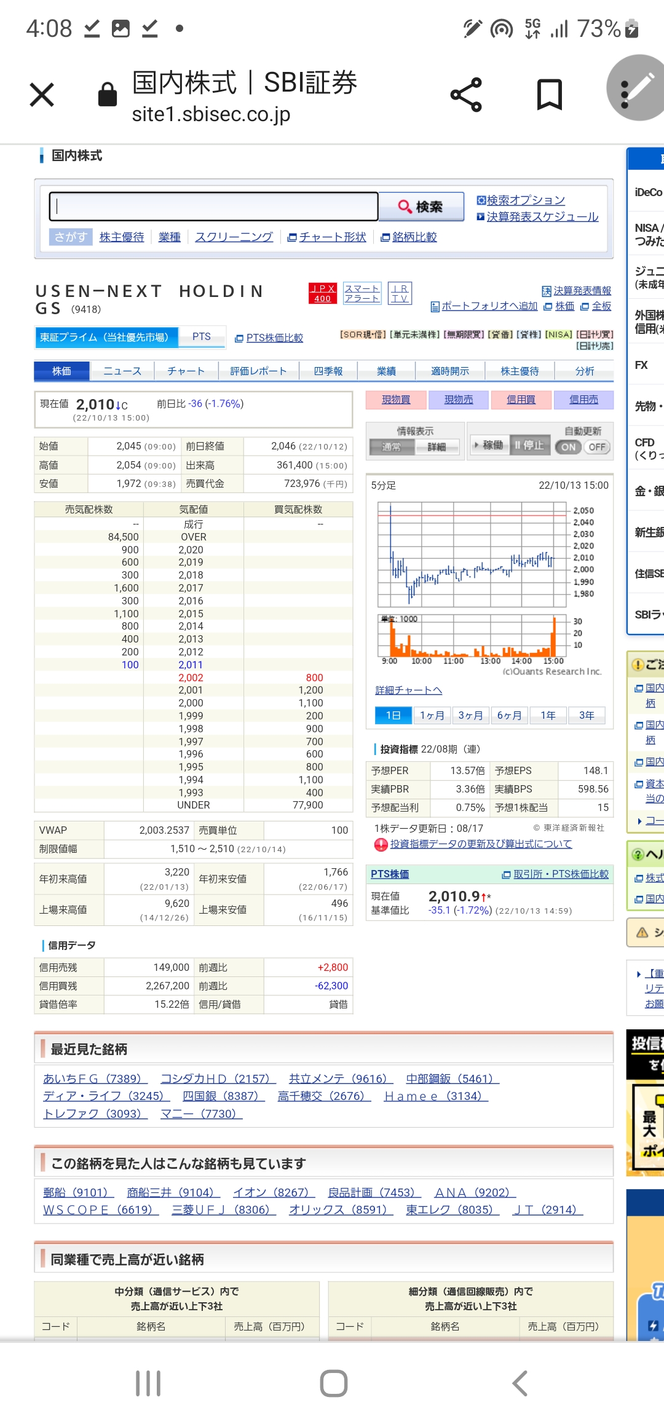This screenshot has width=664, height=1424.
Task: Select the 東証プライム market tab
Action: tap(107, 337)
